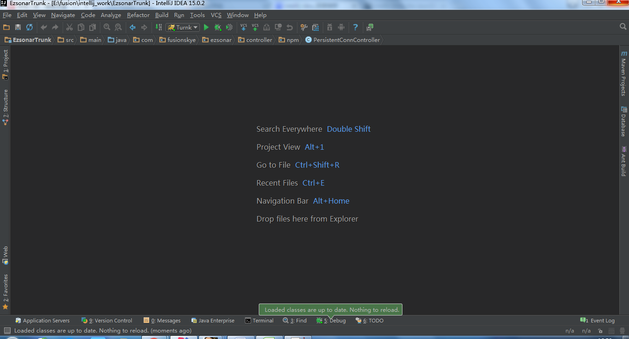Revert changes with the curved arrow icon

pos(290,27)
